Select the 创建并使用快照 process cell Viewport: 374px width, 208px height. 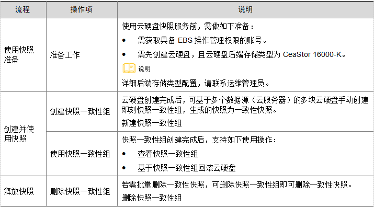click(x=23, y=134)
